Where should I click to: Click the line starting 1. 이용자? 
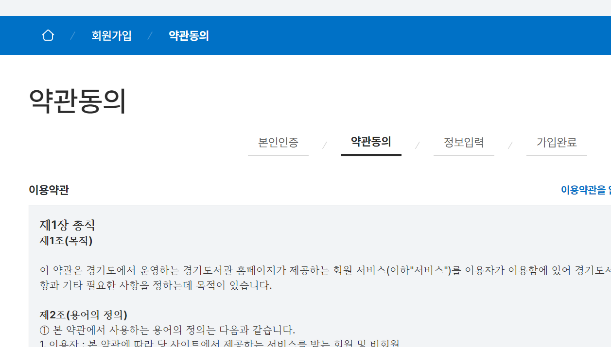[220, 343]
